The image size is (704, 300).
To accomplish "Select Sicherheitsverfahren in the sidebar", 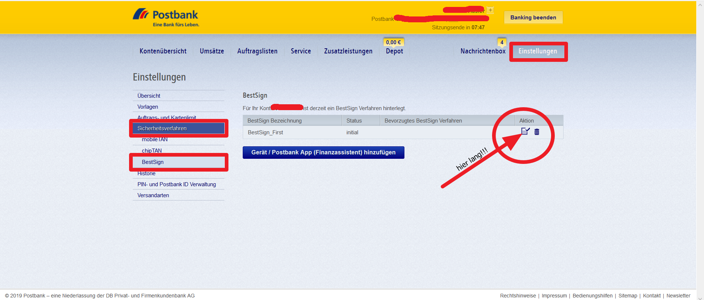I will (179, 128).
